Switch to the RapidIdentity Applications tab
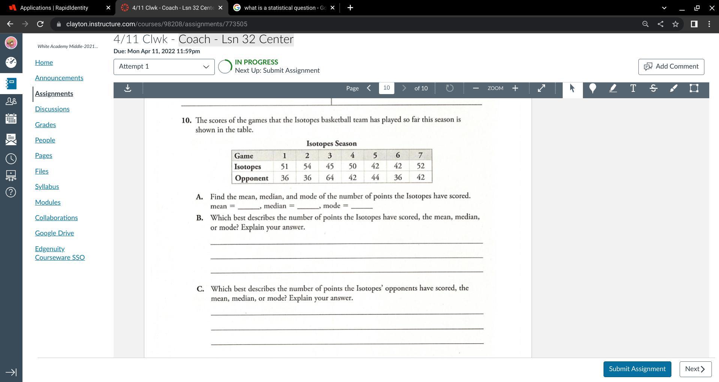 pos(58,7)
